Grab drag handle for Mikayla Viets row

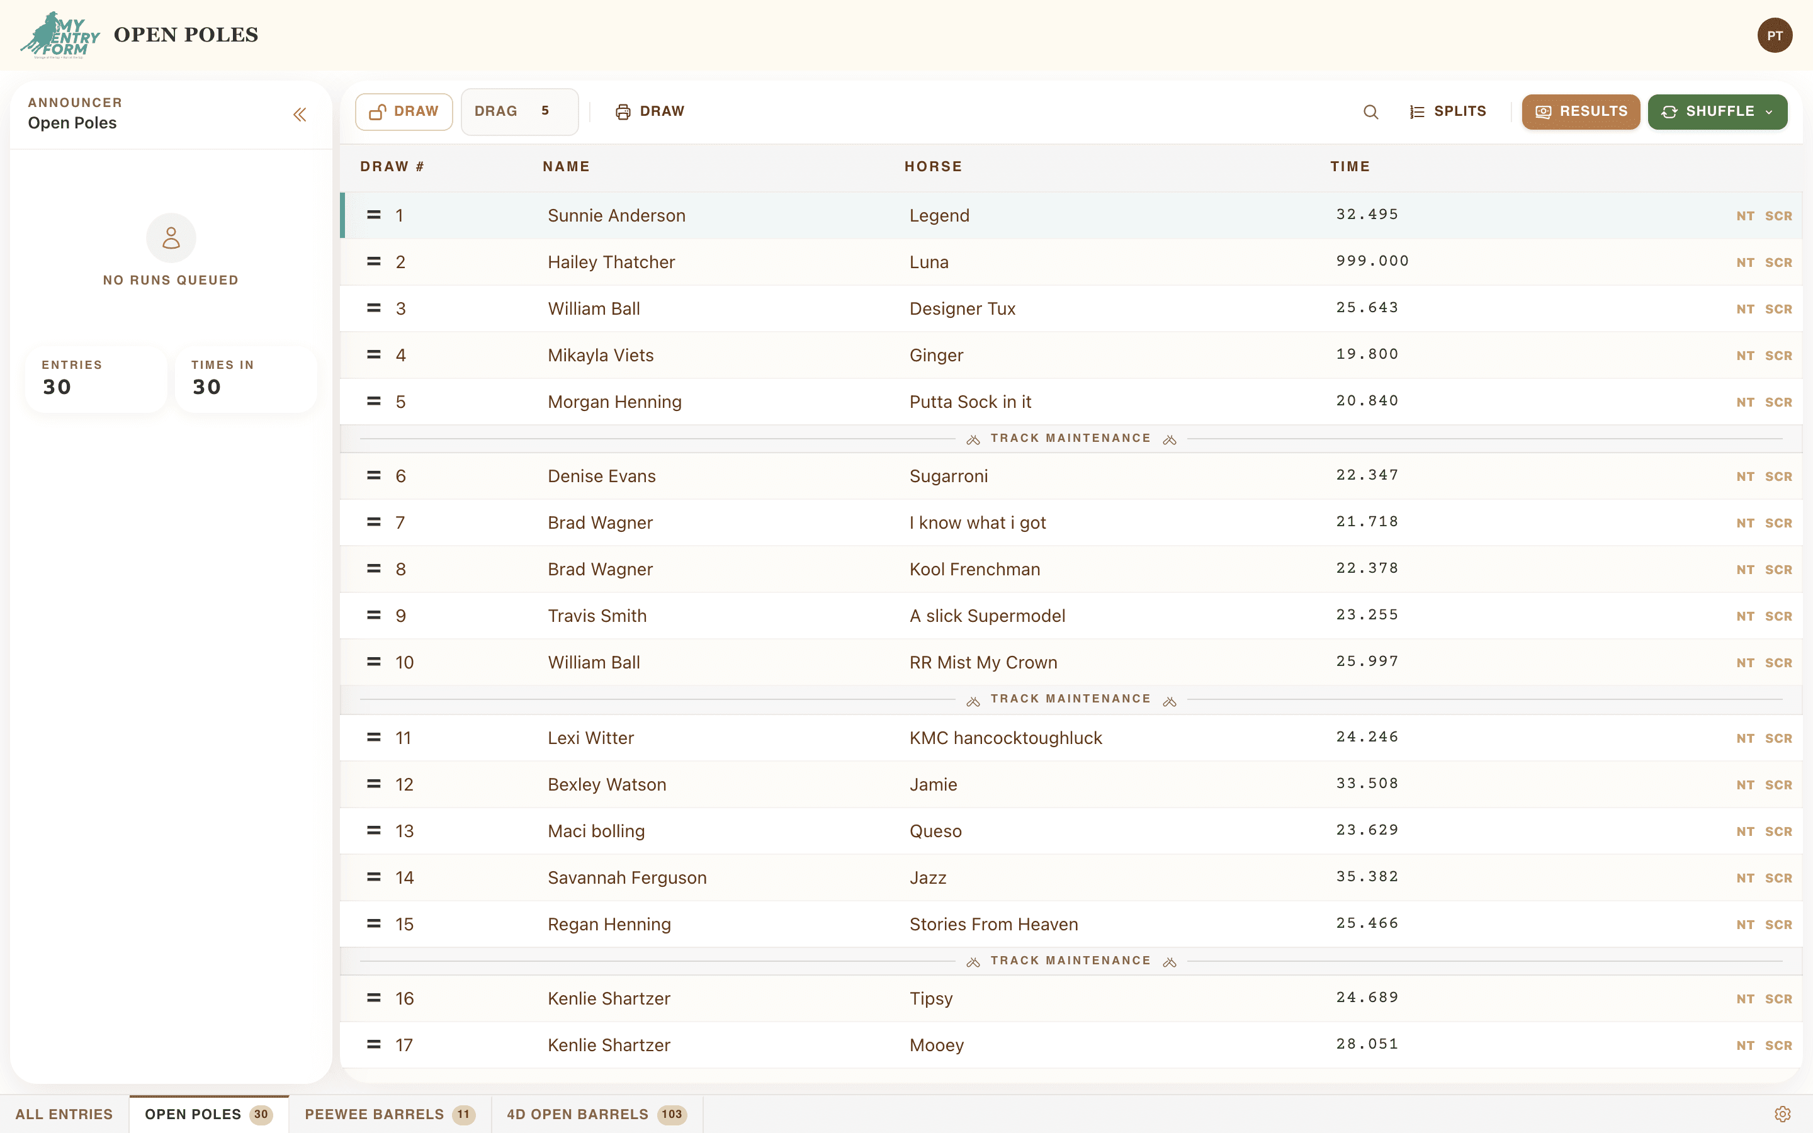[x=374, y=354]
